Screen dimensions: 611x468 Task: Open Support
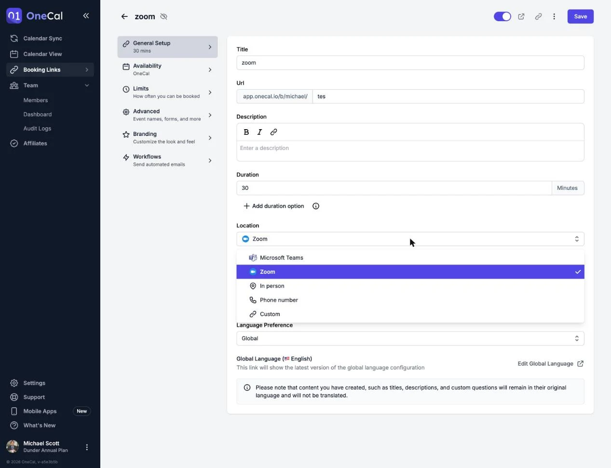(x=50, y=397)
